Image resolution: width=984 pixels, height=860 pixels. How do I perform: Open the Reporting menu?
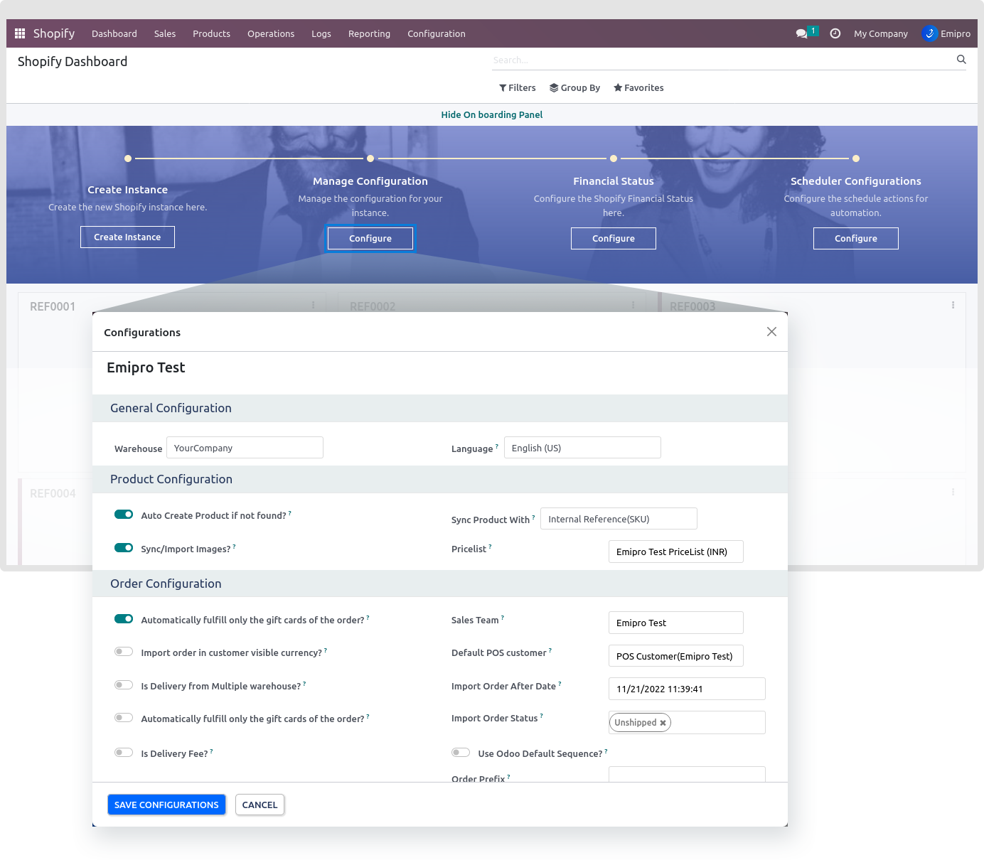[369, 33]
